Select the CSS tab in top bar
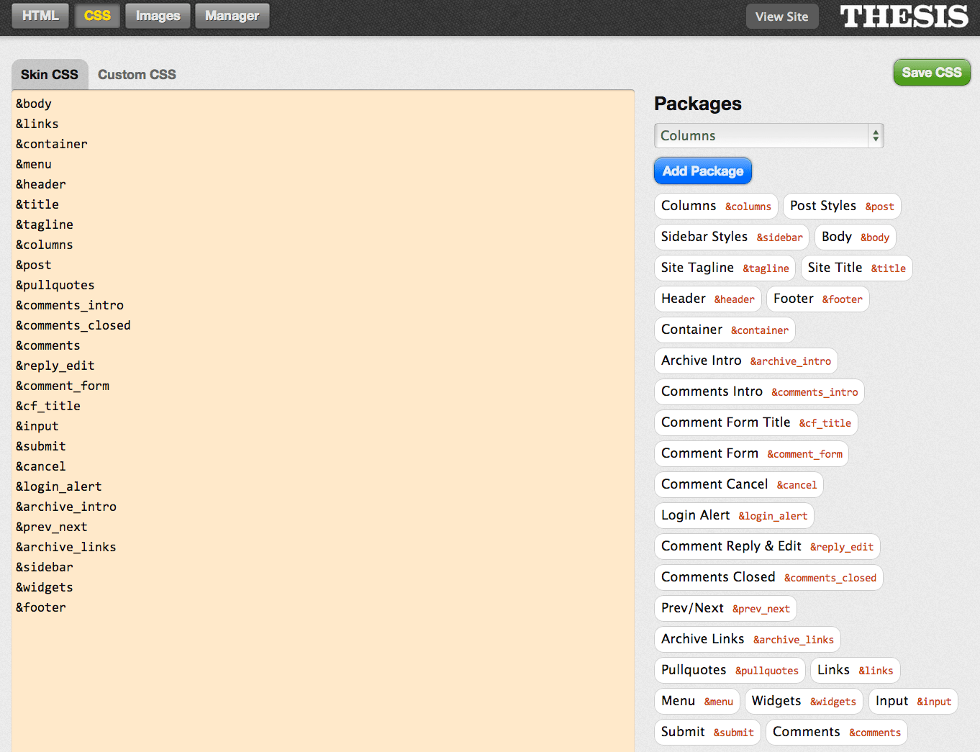The width and height of the screenshot is (980, 752). (x=97, y=16)
